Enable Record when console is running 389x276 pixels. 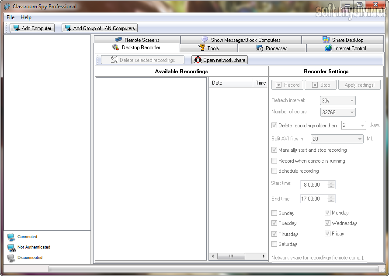(x=274, y=160)
